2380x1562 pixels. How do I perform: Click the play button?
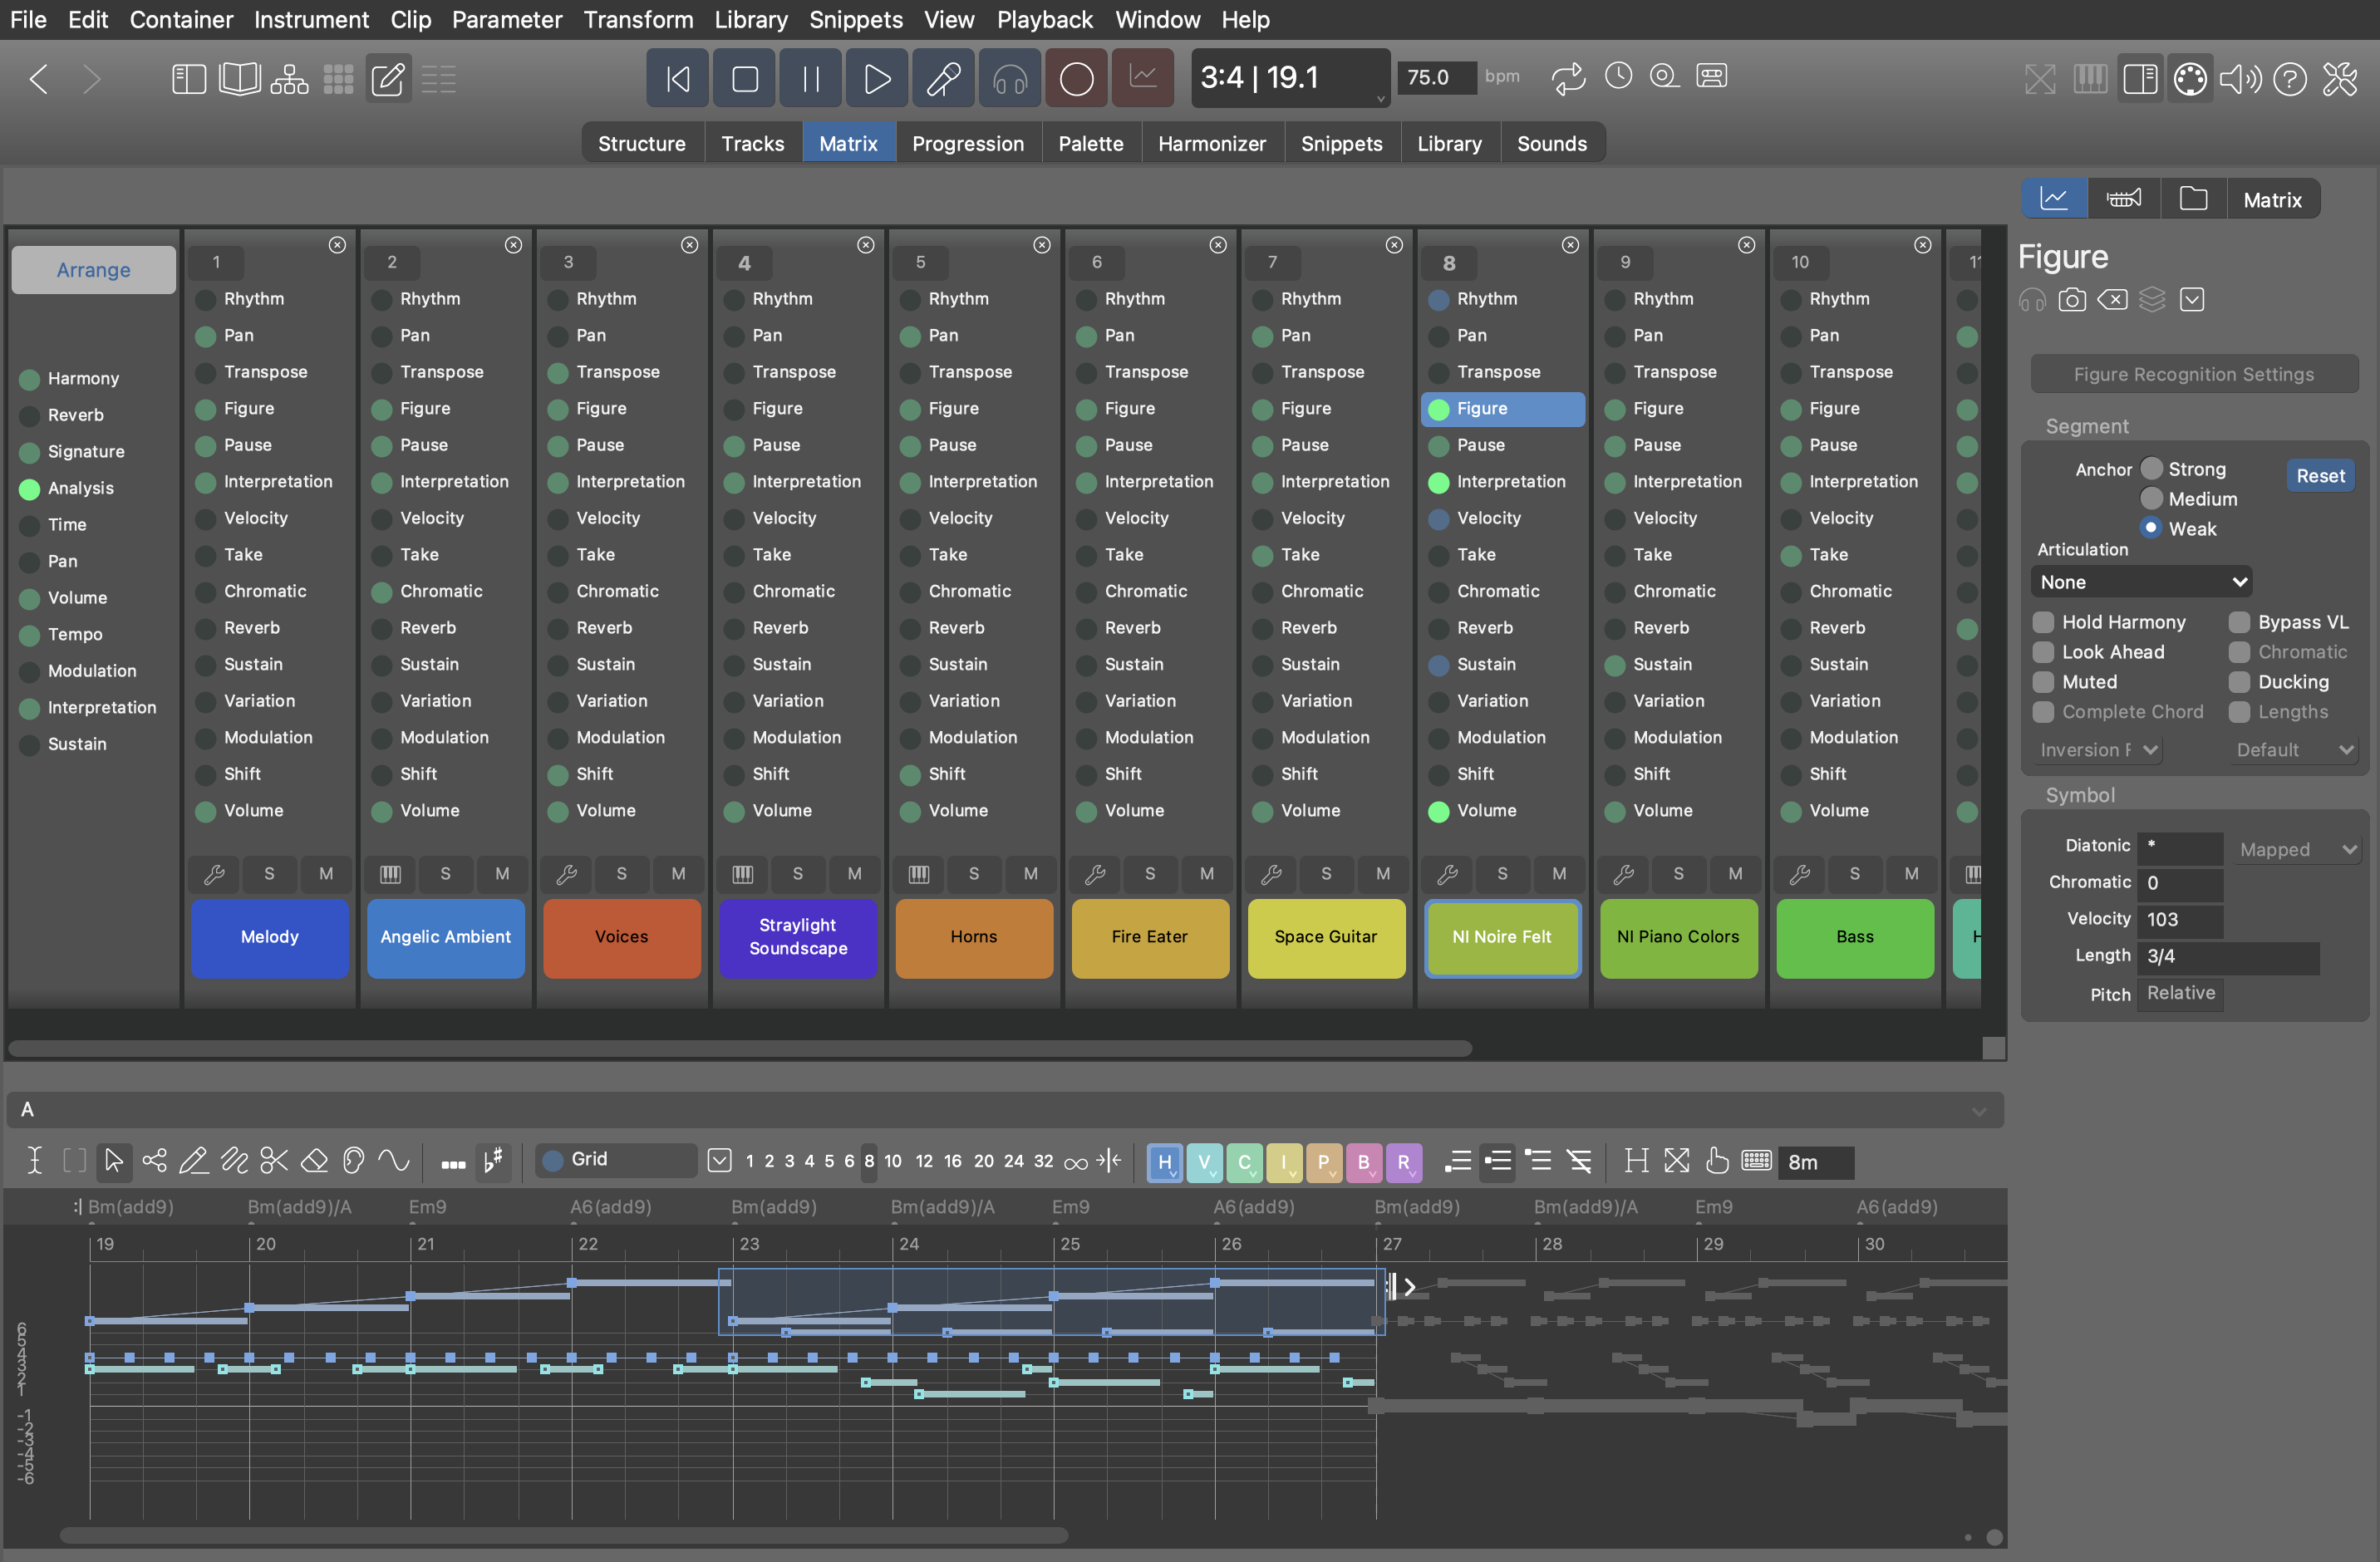point(876,78)
